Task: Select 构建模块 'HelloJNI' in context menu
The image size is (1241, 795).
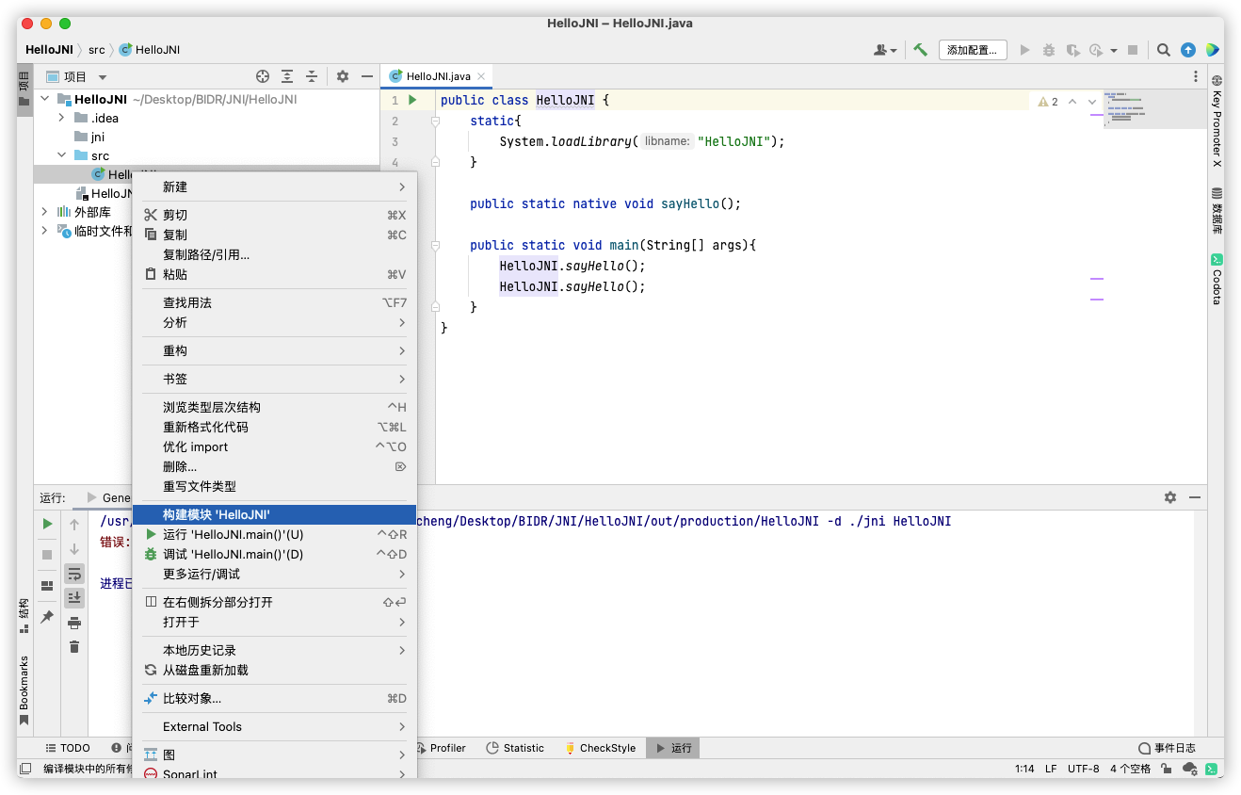Action: (x=274, y=515)
